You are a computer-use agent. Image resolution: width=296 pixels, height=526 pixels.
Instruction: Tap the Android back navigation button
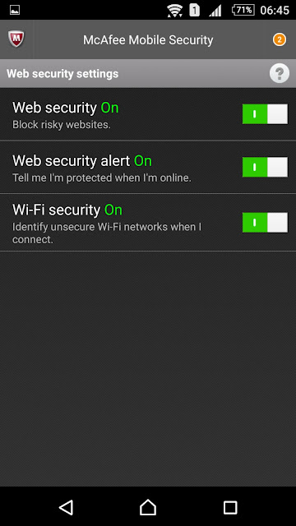click(x=66, y=507)
